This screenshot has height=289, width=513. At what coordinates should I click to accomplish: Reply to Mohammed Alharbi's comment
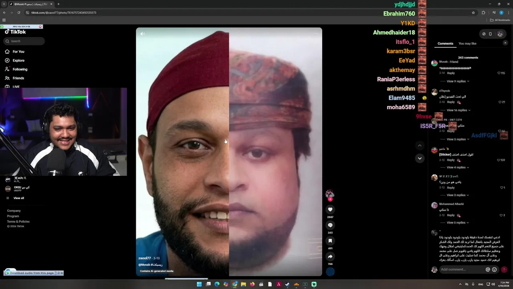tap(451, 215)
